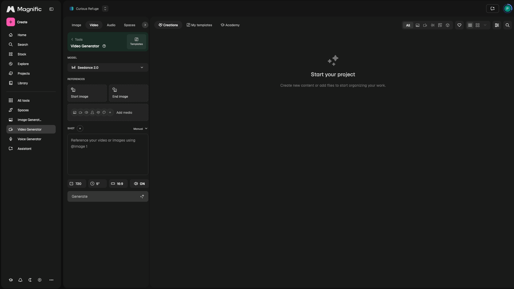Switch to the Spaces tab
Screen dimensions: 514x289
click(130, 25)
